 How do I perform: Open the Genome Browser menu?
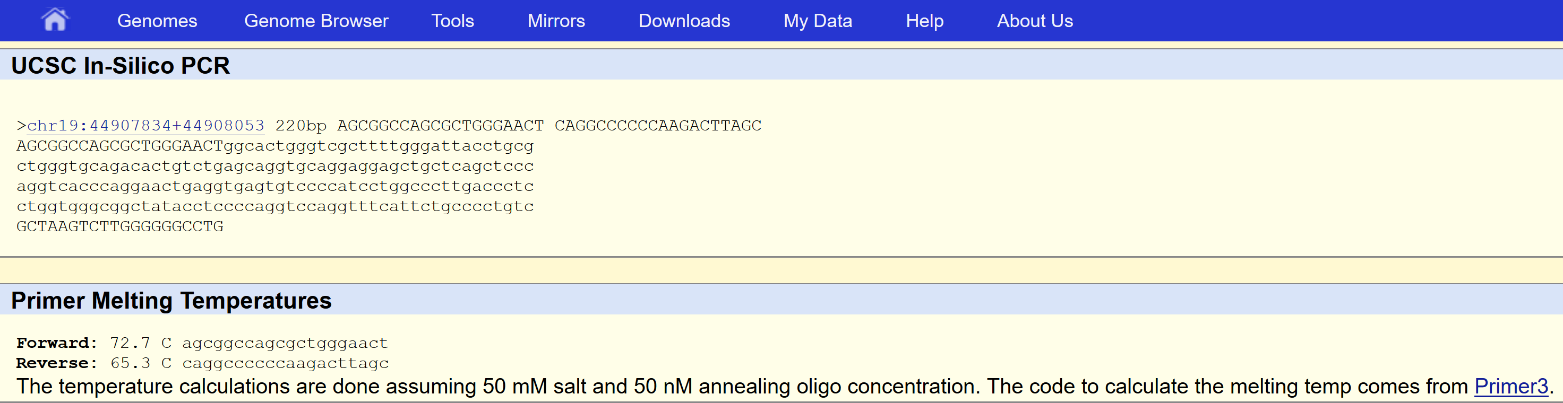tap(316, 21)
